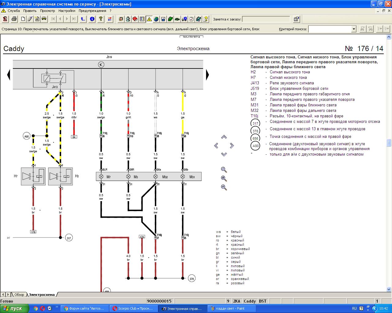Click the red book toolbar icon

(x=135, y=19)
